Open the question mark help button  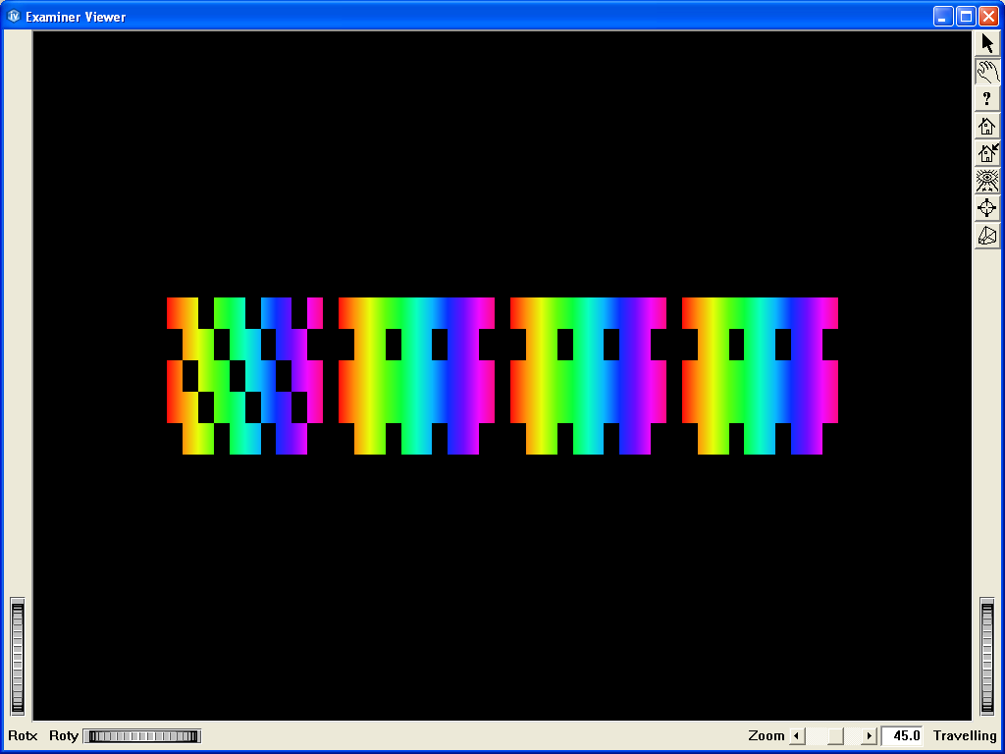(x=987, y=98)
